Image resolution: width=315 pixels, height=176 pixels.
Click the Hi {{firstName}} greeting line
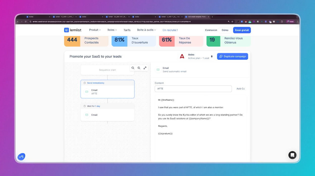coord(166,100)
